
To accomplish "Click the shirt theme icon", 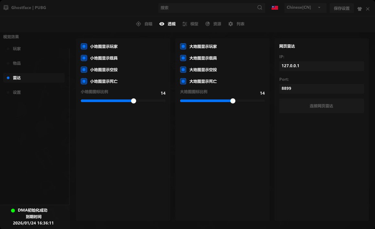I will [x=359, y=9].
